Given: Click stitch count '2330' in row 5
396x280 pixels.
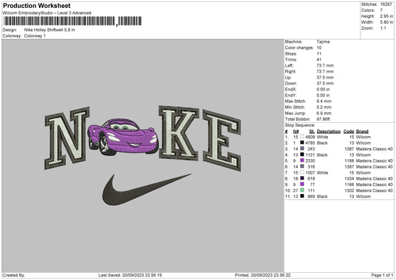Looking at the screenshot, I should (x=310, y=160).
